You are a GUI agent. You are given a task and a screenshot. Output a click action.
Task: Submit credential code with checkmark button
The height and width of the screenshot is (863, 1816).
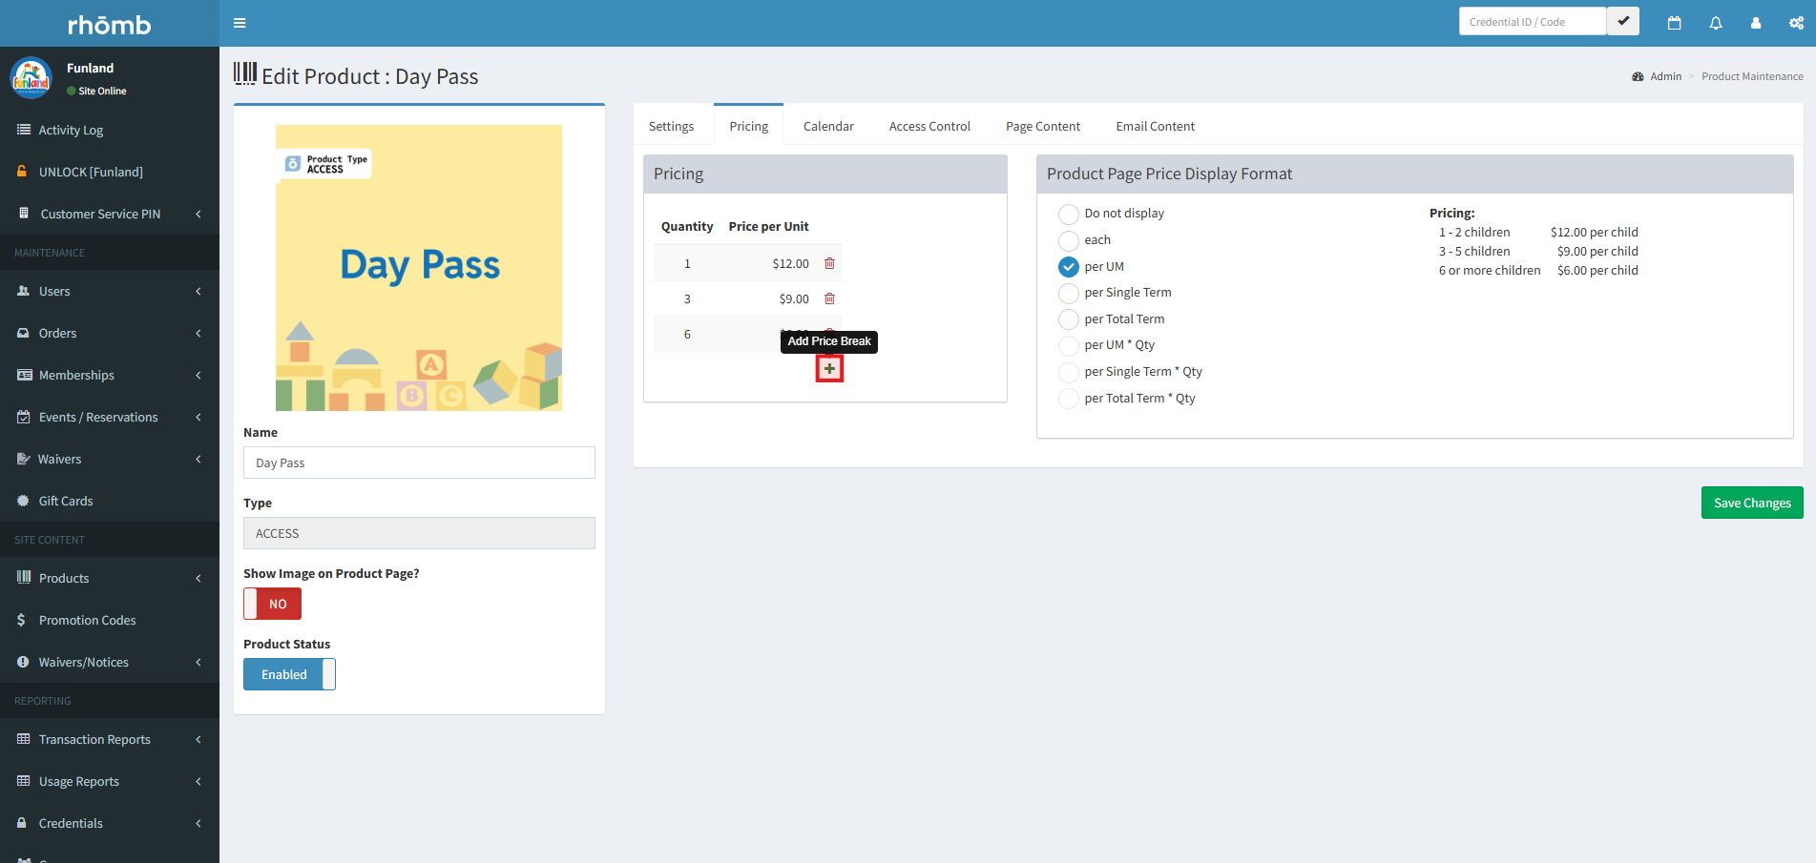pyautogui.click(x=1622, y=21)
